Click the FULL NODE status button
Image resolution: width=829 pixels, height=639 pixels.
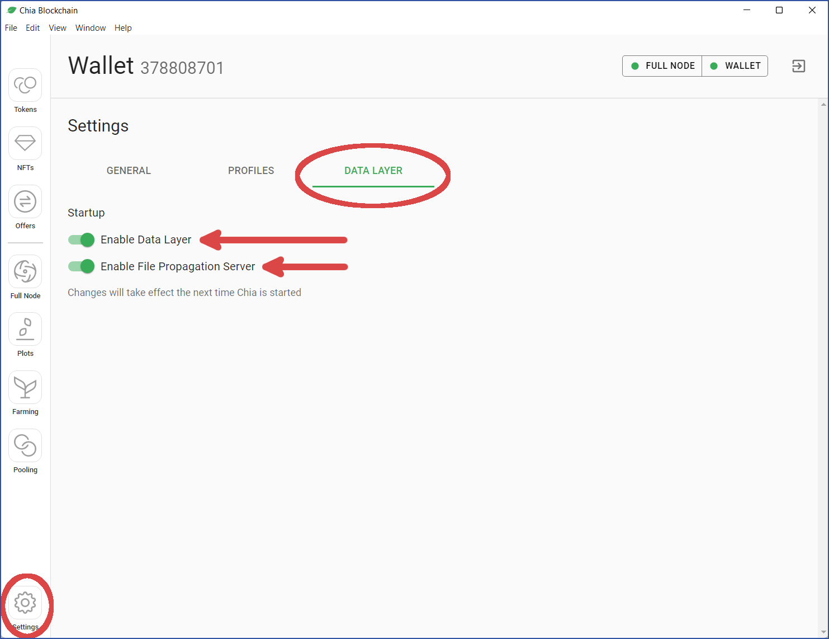(x=662, y=66)
